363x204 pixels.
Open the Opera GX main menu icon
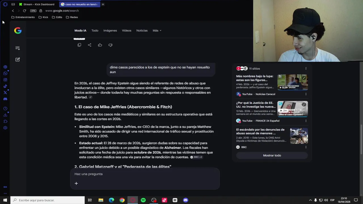pyautogui.click(x=5, y=4)
